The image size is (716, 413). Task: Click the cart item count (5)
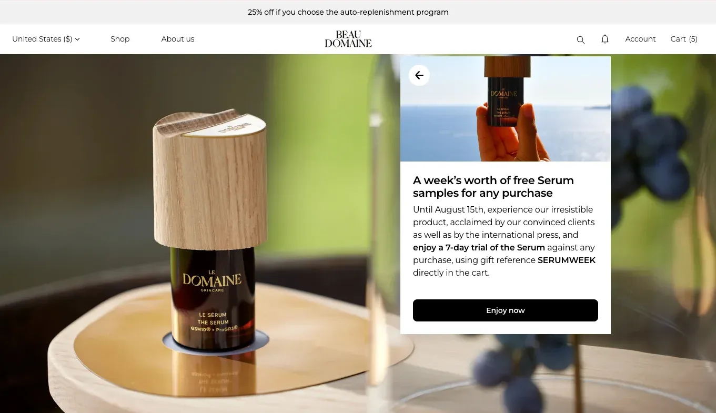pyautogui.click(x=693, y=39)
